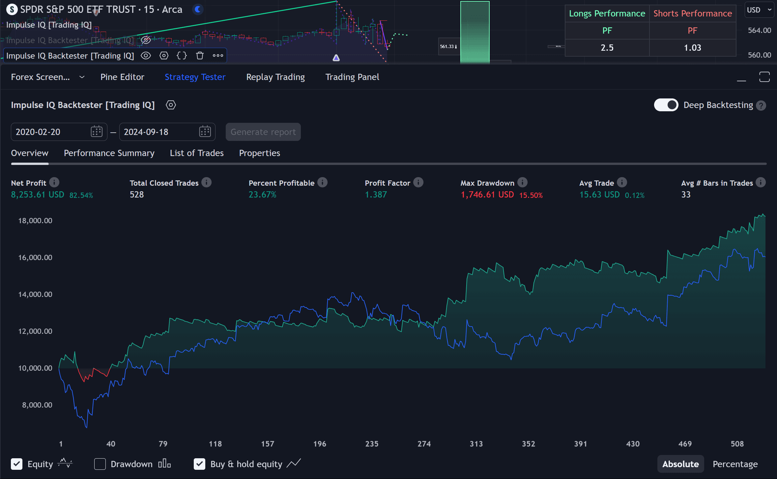Viewport: 777px width, 479px height.
Task: Click the Total Closed Trades value 528
Action: coord(137,195)
